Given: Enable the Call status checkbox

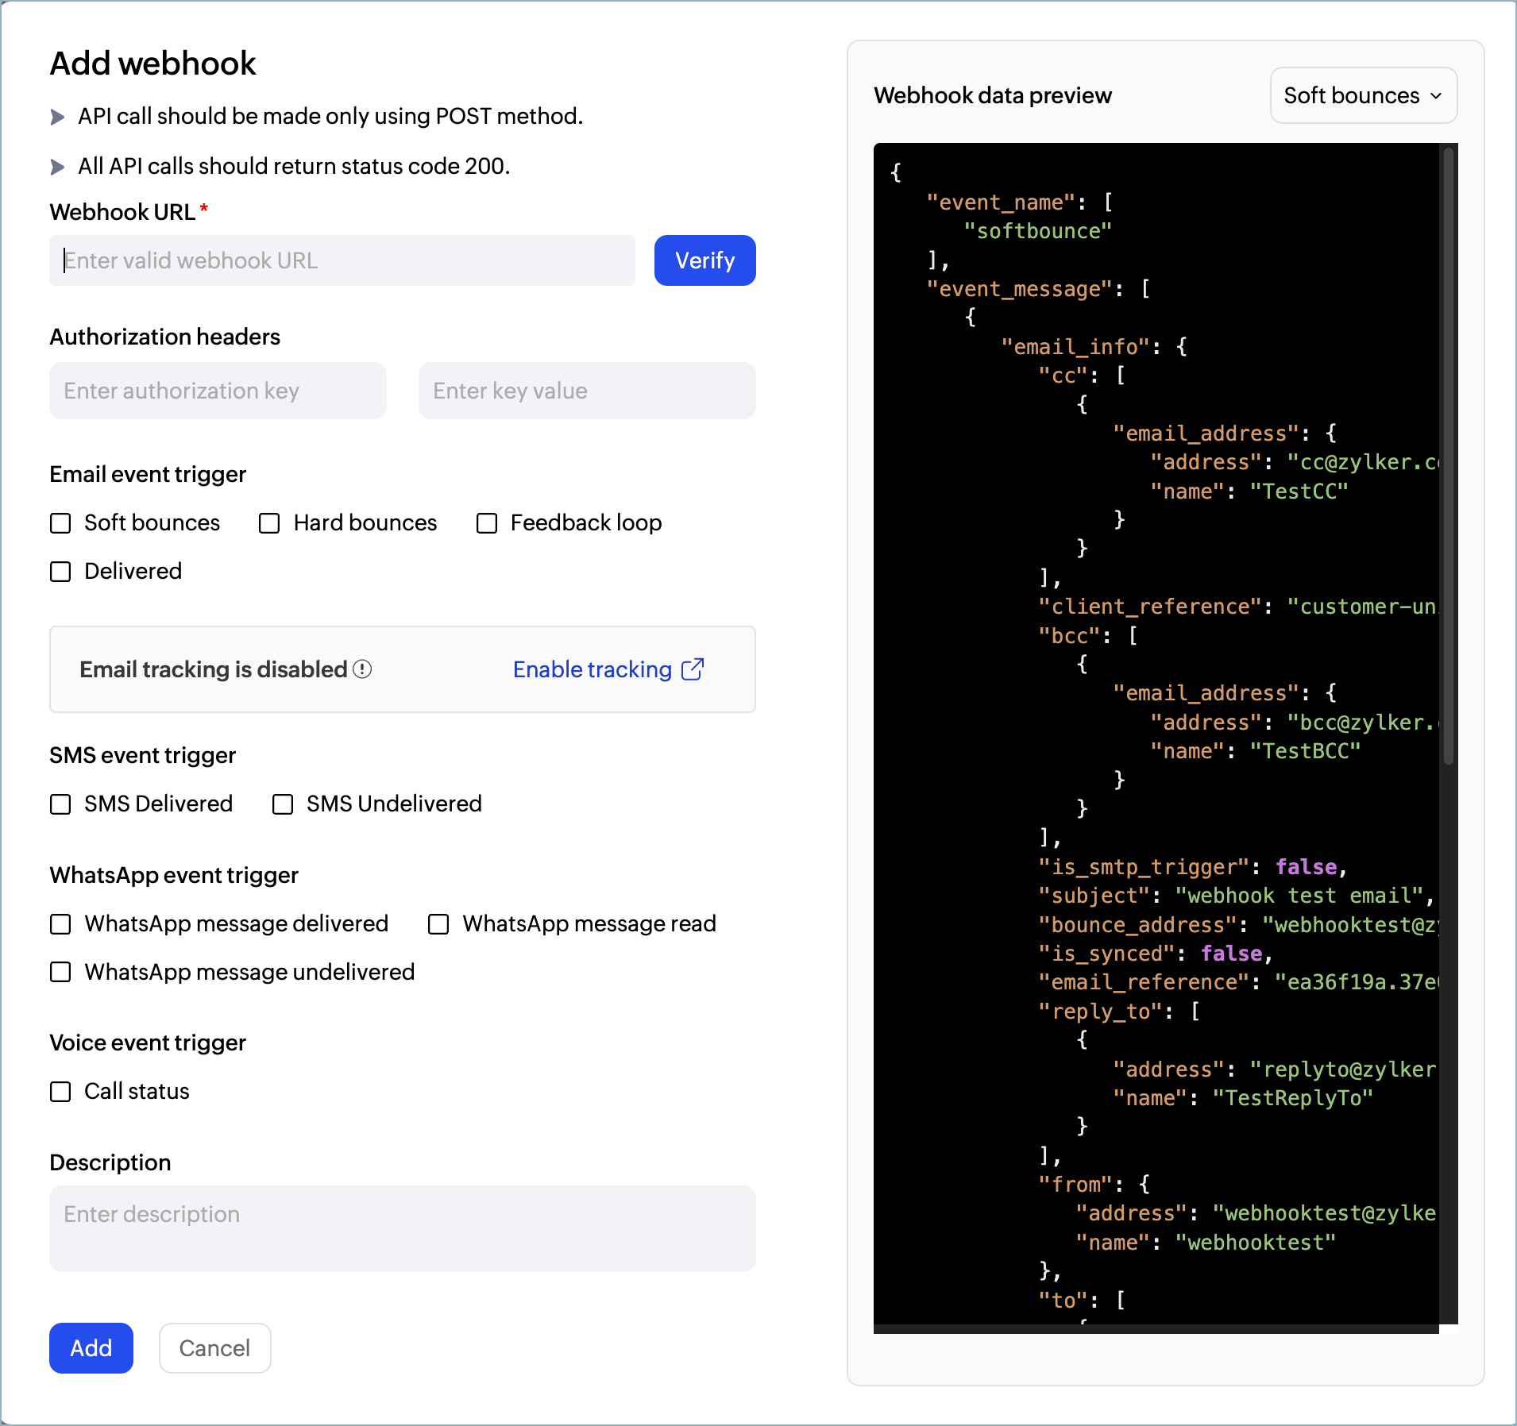Looking at the screenshot, I should [x=60, y=1092].
